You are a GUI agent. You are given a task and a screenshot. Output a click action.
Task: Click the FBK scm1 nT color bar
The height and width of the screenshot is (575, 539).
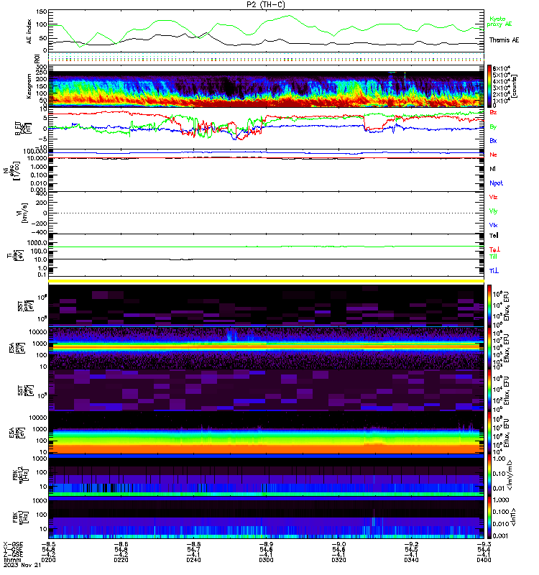[489, 517]
